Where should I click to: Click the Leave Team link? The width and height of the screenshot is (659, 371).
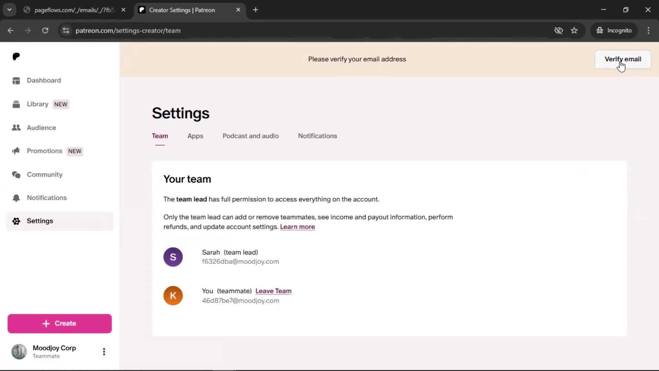click(x=273, y=291)
